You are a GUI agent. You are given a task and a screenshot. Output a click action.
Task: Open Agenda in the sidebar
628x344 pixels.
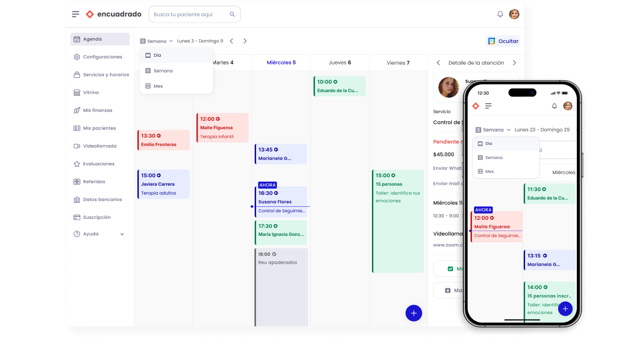tap(100, 39)
